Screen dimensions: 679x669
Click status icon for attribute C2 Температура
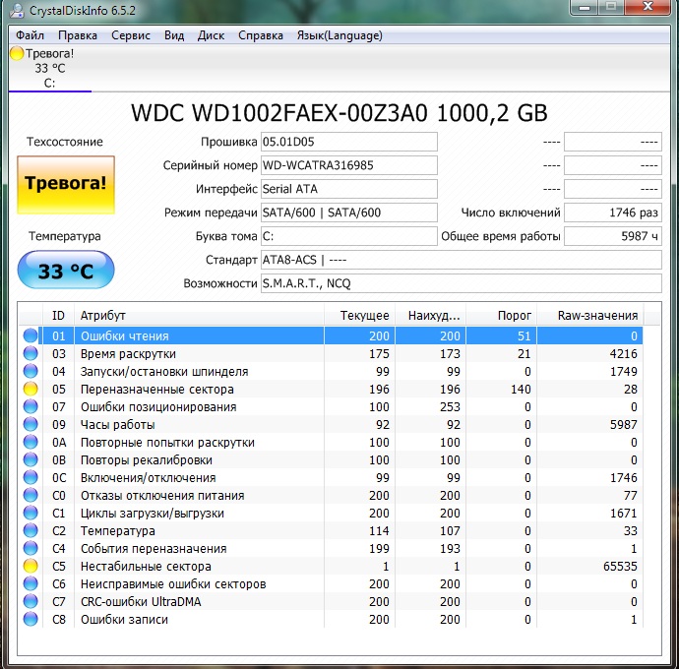[x=31, y=531]
